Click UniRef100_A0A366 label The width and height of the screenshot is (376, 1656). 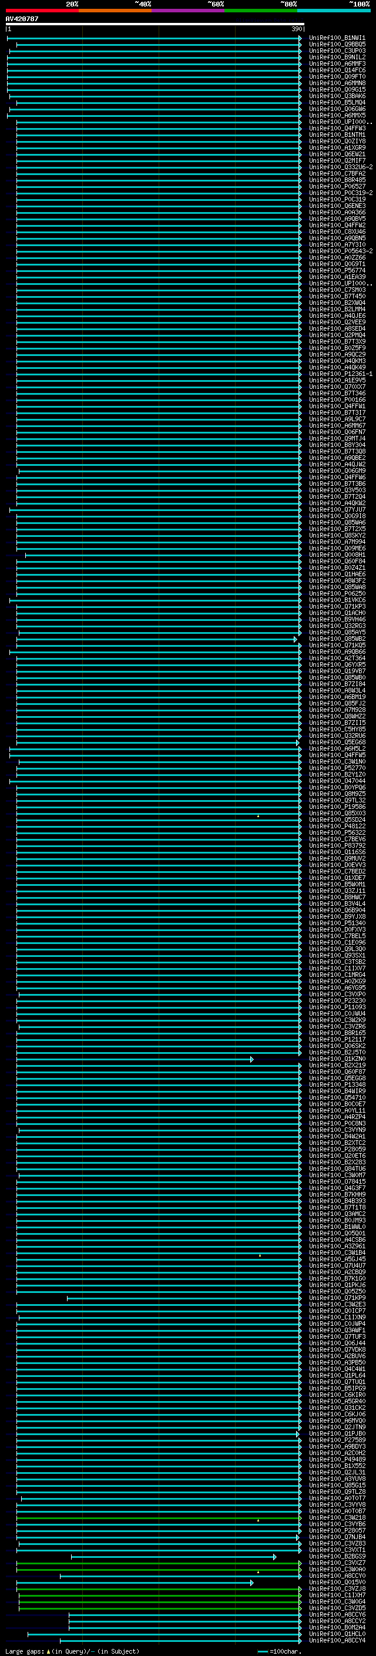tap(337, 212)
